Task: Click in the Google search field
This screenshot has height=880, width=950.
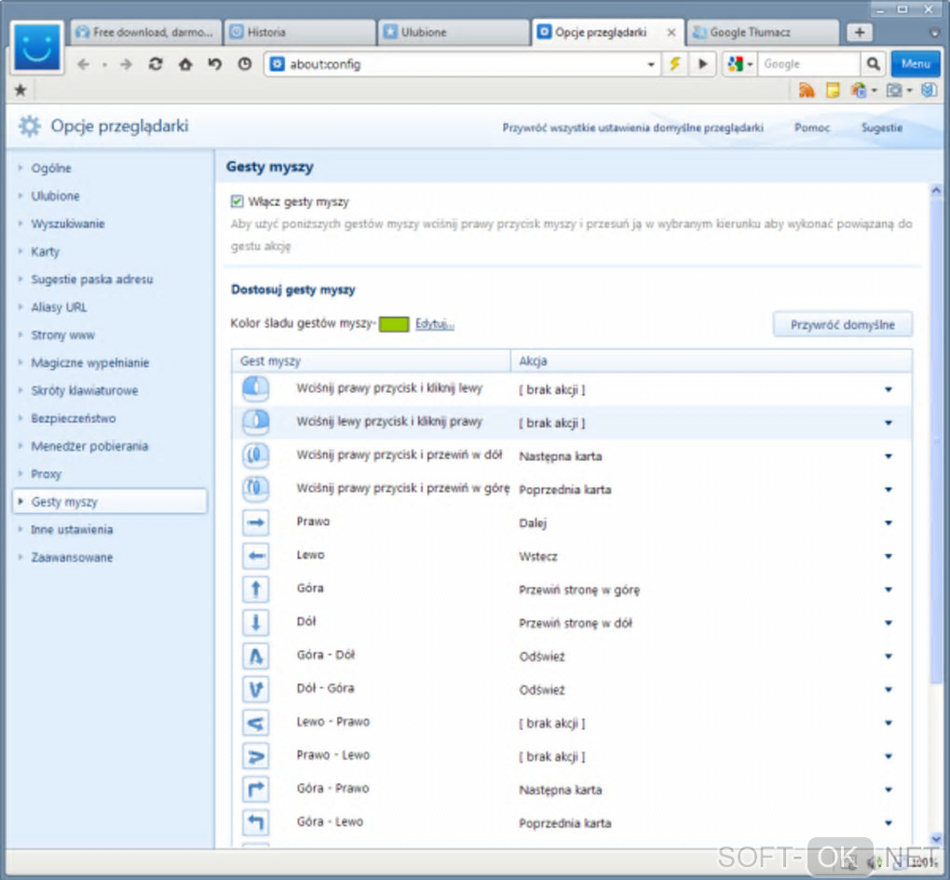Action: point(808,64)
